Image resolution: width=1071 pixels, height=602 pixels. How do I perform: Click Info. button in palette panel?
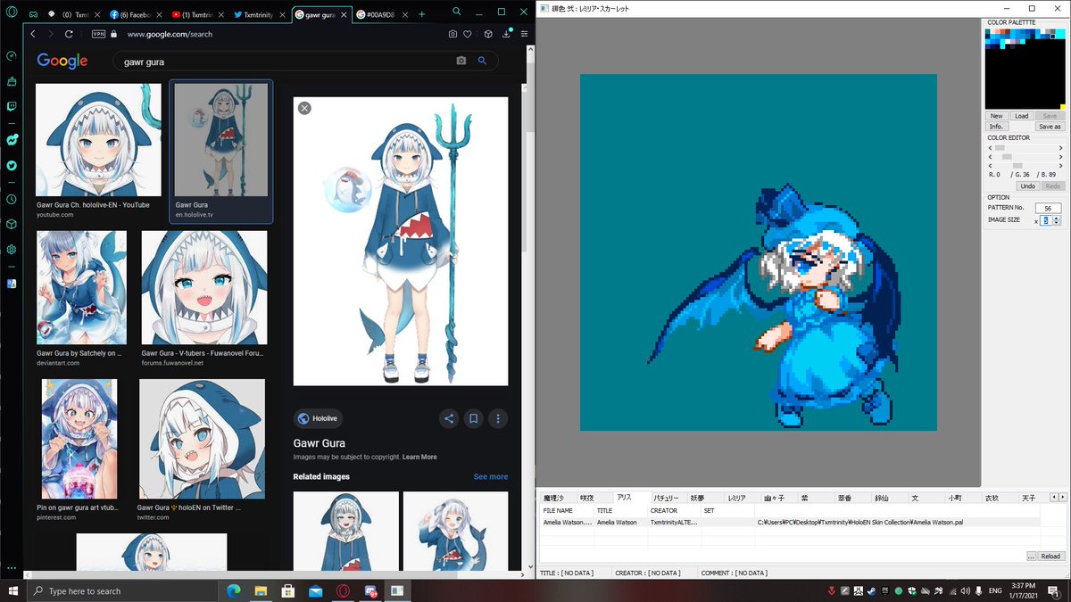pos(997,127)
